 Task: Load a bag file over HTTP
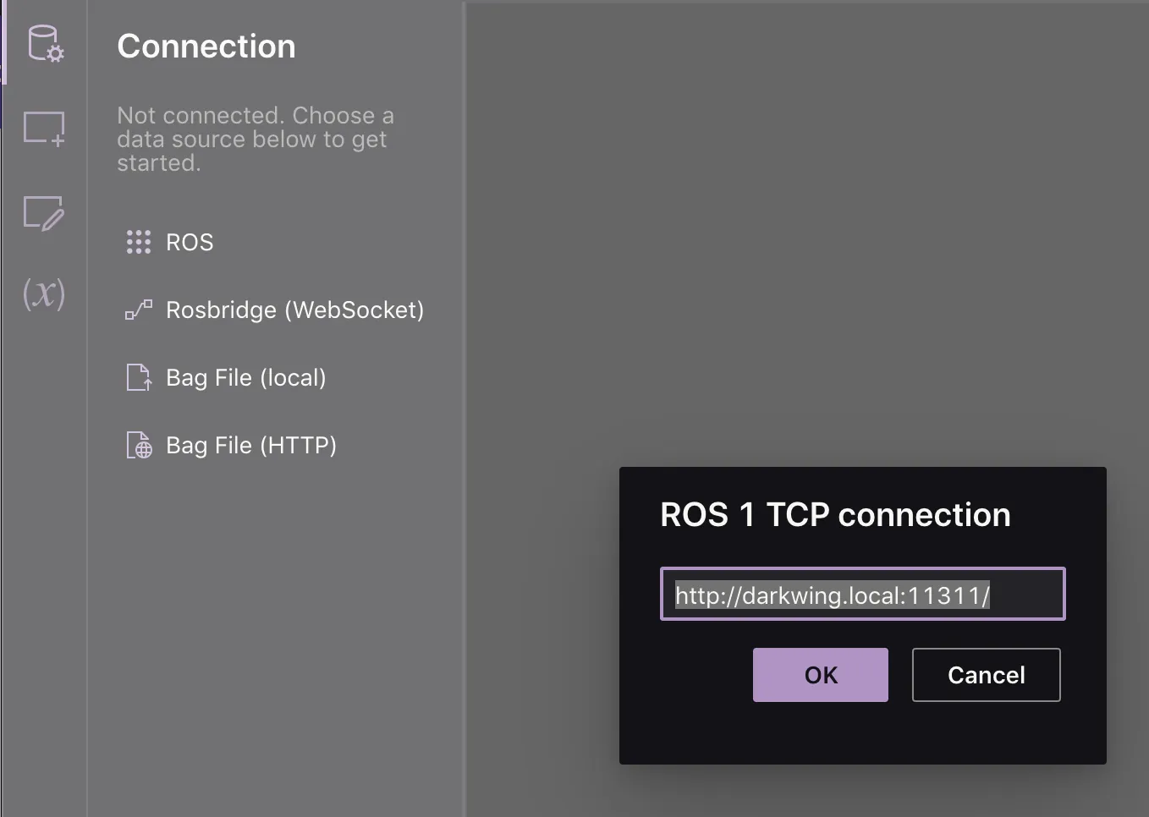click(250, 445)
